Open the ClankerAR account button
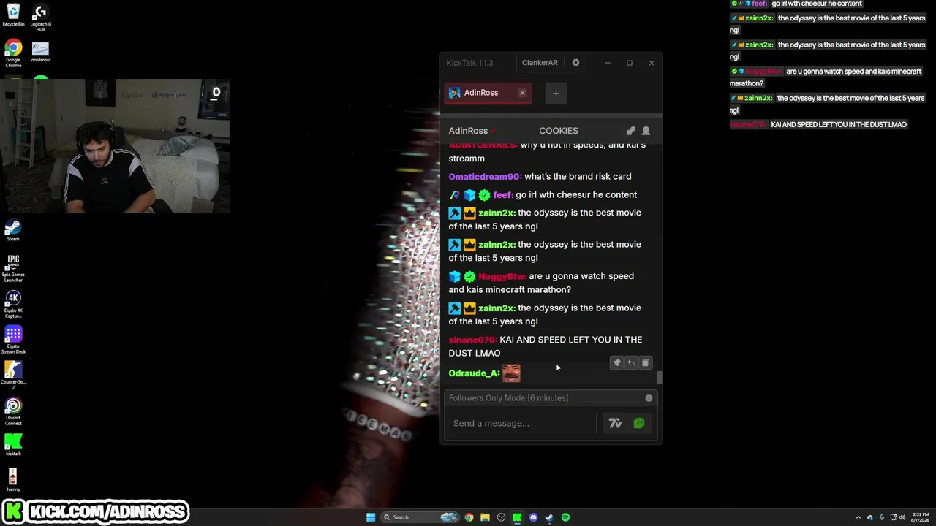Viewport: 936px width, 526px height. click(x=540, y=63)
